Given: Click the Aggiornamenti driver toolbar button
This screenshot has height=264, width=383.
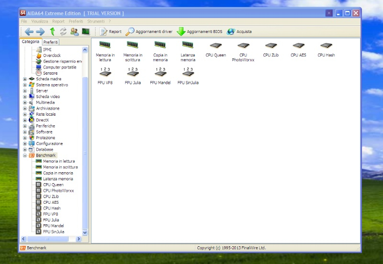Looking at the screenshot, I should [149, 32].
